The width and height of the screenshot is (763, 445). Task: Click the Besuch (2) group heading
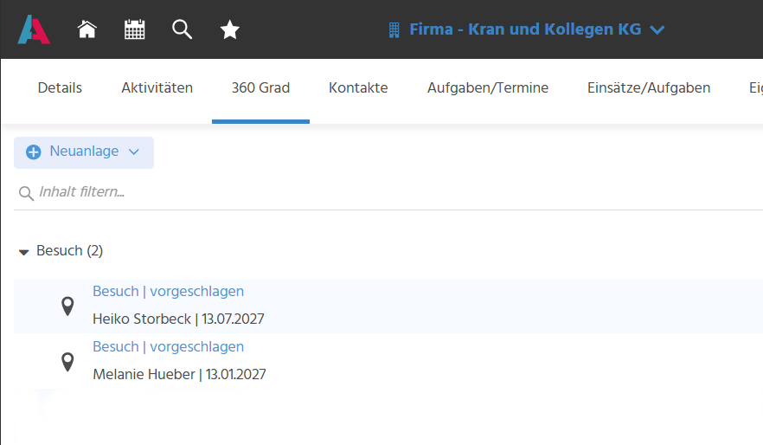point(69,251)
